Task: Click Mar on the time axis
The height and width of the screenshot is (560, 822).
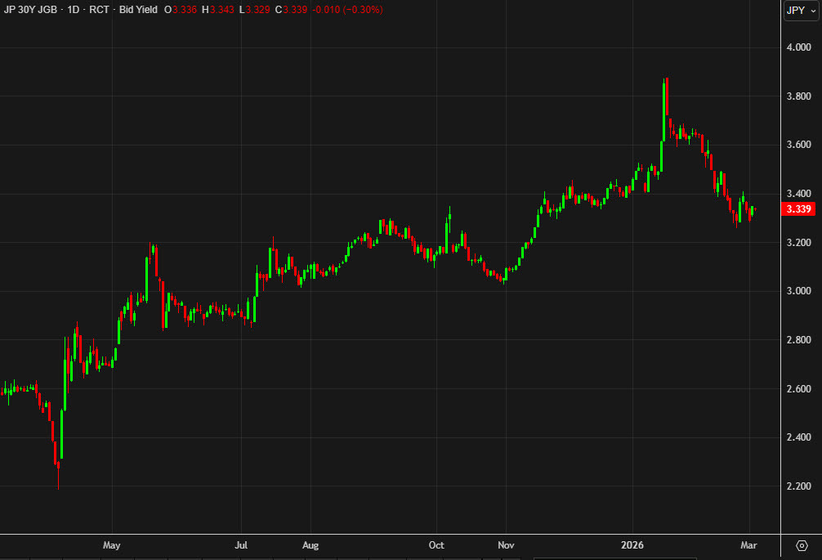Action: 748,545
